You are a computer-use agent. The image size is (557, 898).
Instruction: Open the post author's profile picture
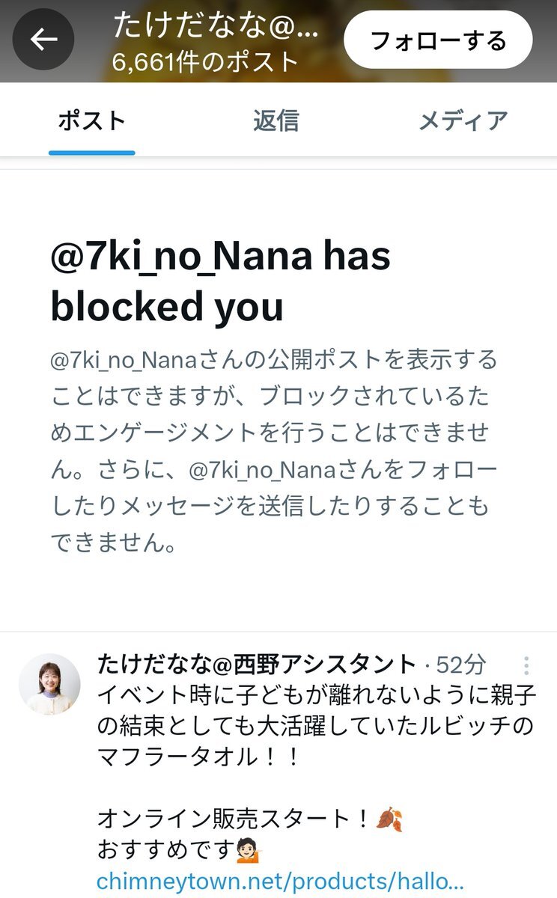click(x=49, y=684)
